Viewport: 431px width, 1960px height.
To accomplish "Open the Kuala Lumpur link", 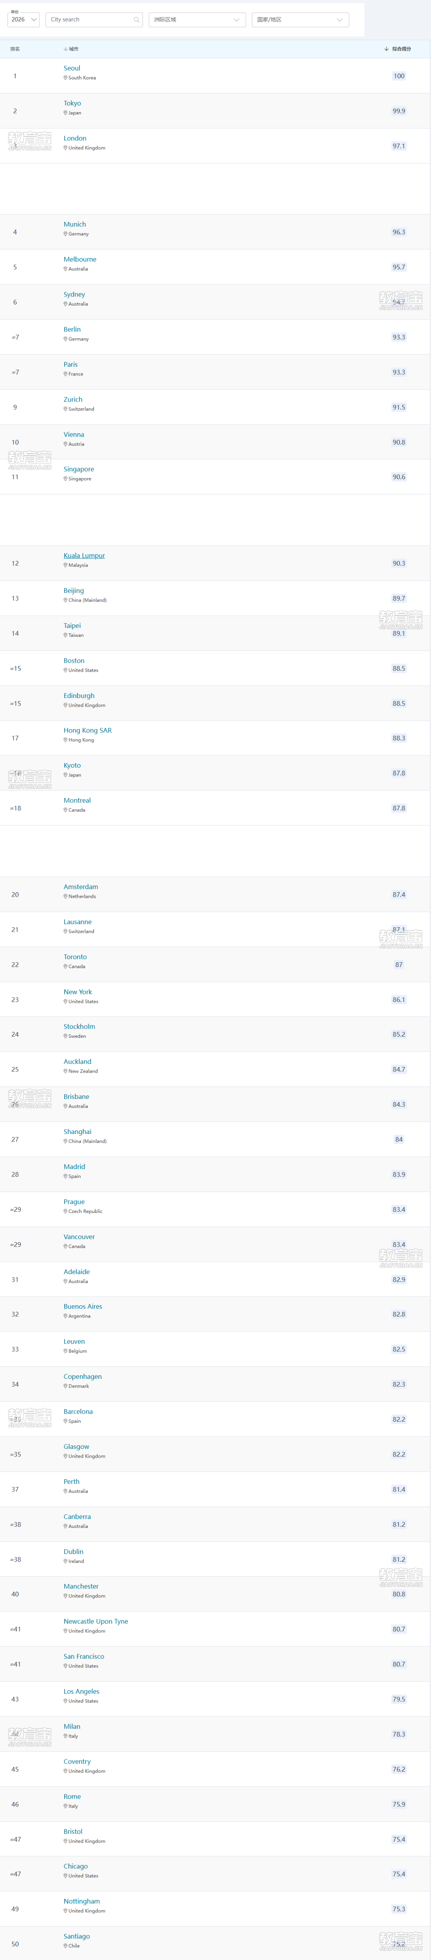I will tap(84, 555).
